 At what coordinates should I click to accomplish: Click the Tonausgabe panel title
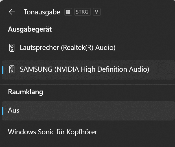(x=42, y=12)
